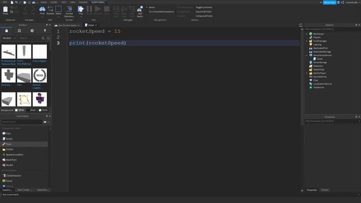
Task: Collapse the ServerScriptService node
Action: [x=307, y=55]
